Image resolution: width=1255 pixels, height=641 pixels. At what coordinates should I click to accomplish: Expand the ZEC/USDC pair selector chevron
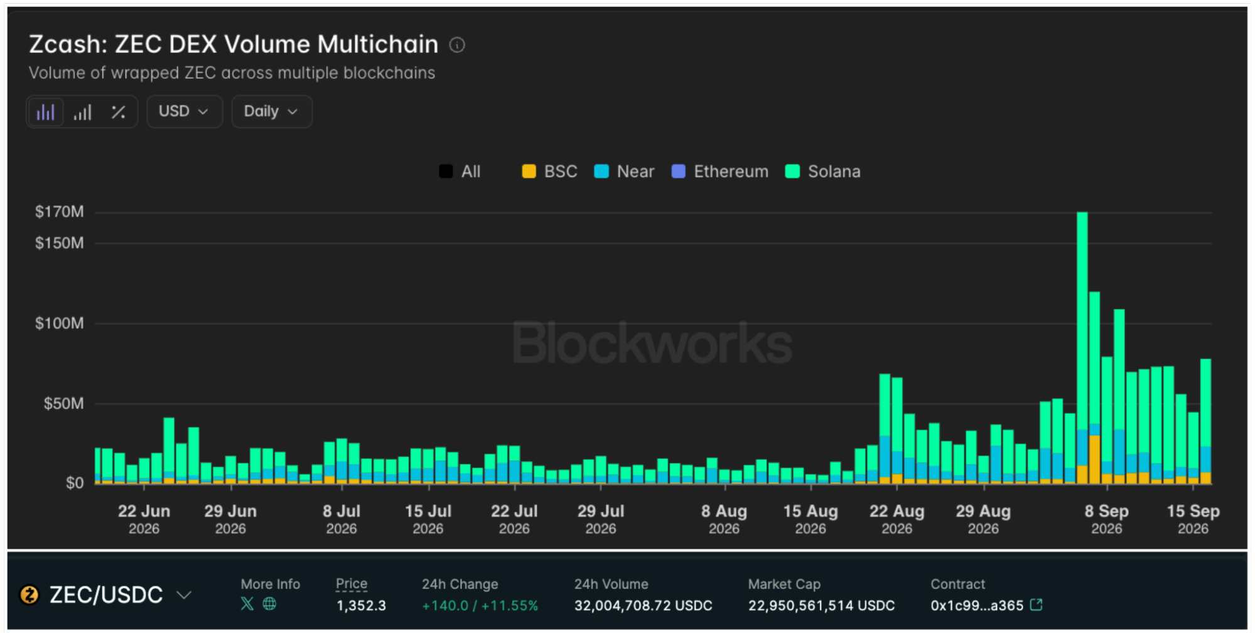coord(184,595)
